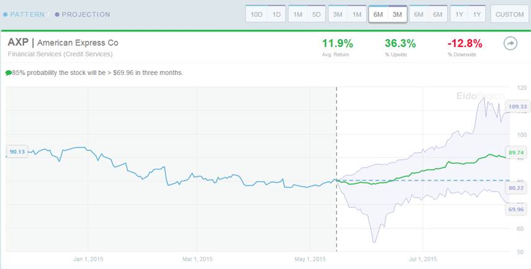Screen dimensions: 531x269
Task: Click the 69.96 lower projection label
Action: (516, 209)
